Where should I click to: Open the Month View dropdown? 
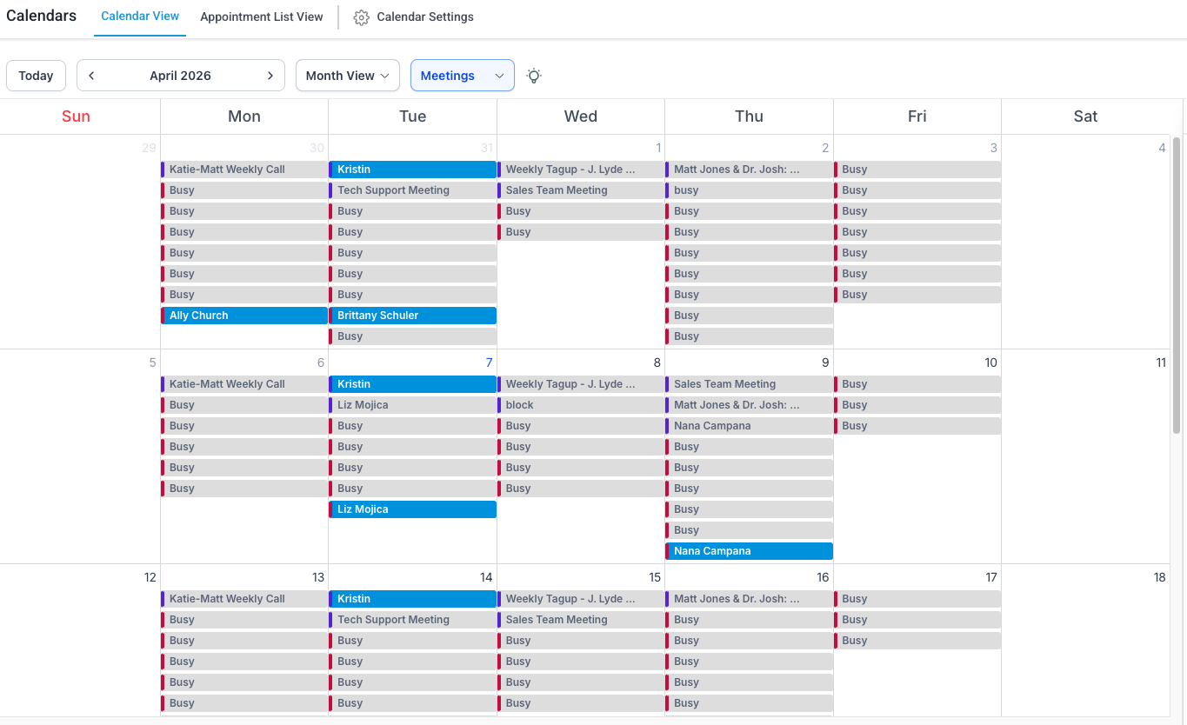[x=347, y=76]
